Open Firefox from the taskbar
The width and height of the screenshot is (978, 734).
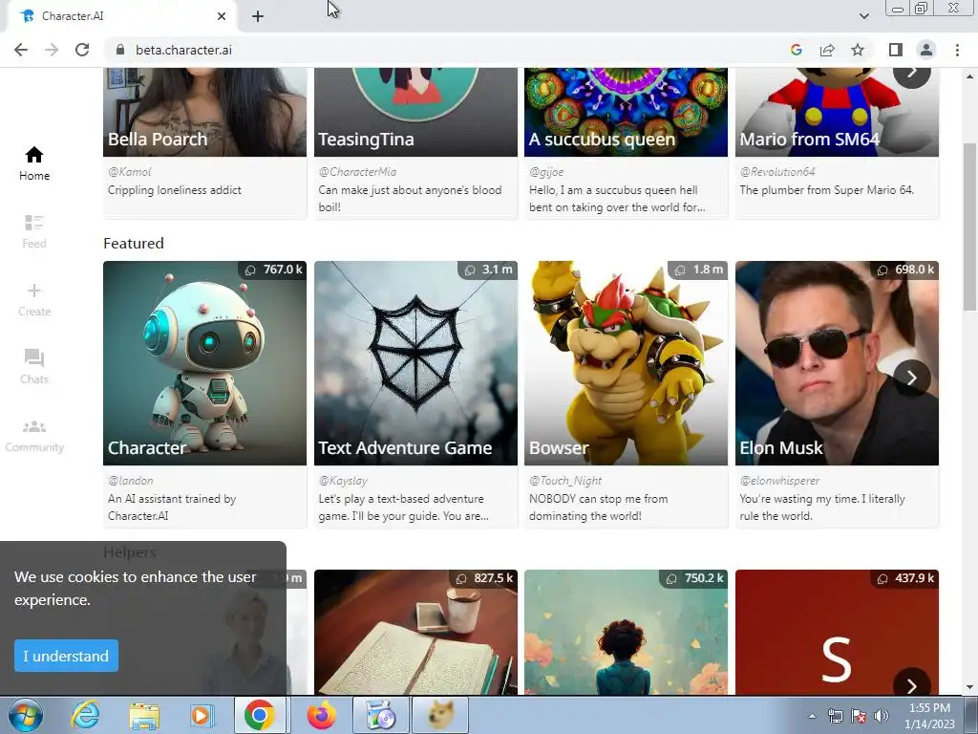(321, 715)
